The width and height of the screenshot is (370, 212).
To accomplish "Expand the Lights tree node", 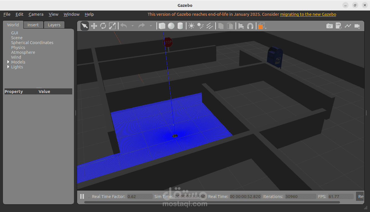I will tap(8, 67).
